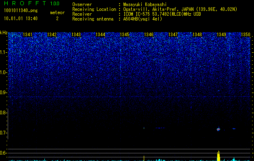This screenshot has width=254, height=161.
Task: Click the meteor count value 2
Action: click(x=57, y=19)
